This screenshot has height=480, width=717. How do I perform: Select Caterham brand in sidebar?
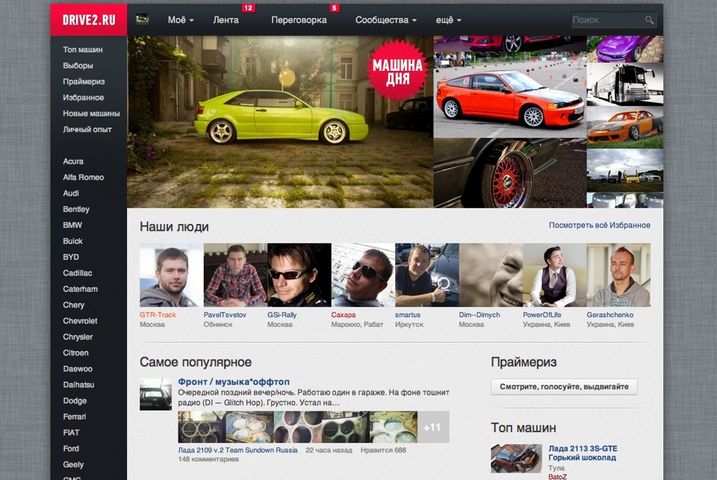(x=81, y=289)
